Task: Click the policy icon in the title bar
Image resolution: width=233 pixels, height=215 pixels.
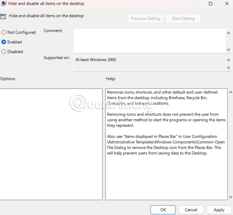Action: pos(4,4)
